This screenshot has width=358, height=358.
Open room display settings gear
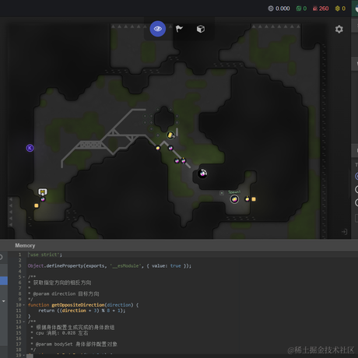[339, 29]
